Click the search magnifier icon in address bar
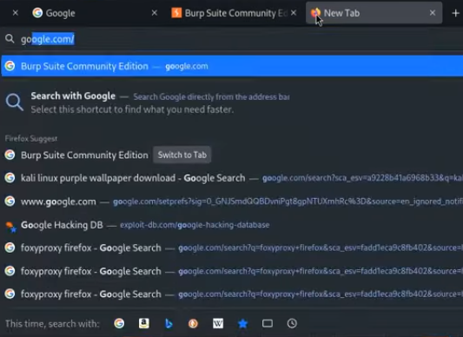The width and height of the screenshot is (463, 337). point(10,39)
